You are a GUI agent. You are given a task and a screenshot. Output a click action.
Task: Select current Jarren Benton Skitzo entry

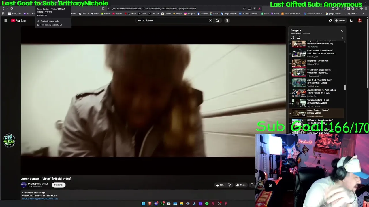point(316,113)
